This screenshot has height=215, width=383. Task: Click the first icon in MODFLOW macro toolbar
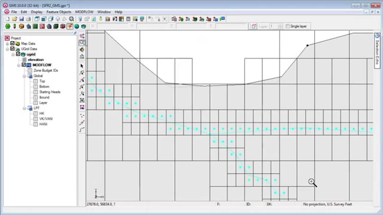(x=174, y=19)
